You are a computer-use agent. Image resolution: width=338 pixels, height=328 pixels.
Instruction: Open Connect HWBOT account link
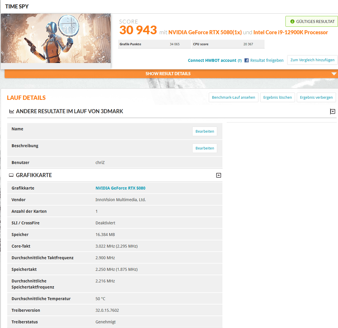click(x=212, y=61)
